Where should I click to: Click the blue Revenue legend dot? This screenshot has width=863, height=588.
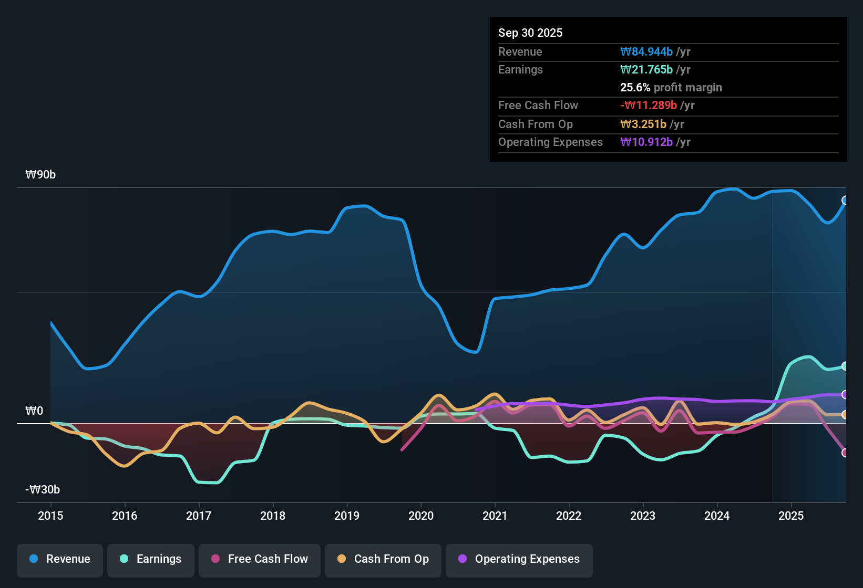point(33,559)
